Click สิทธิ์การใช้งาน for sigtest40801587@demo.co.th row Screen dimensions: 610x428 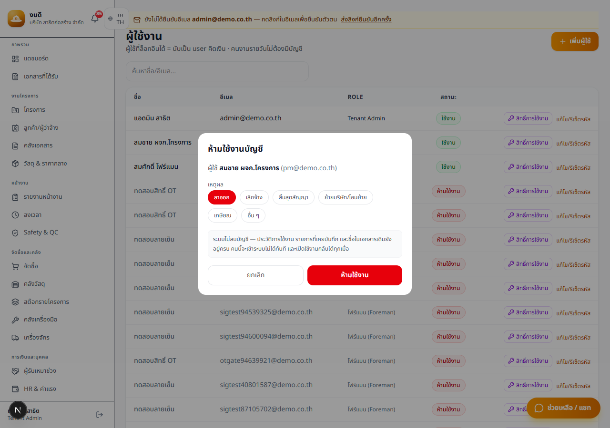(x=528, y=385)
